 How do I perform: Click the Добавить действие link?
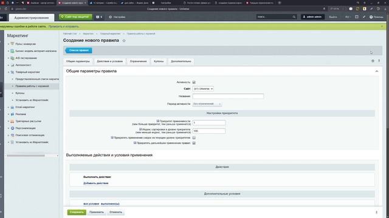(x=96, y=183)
